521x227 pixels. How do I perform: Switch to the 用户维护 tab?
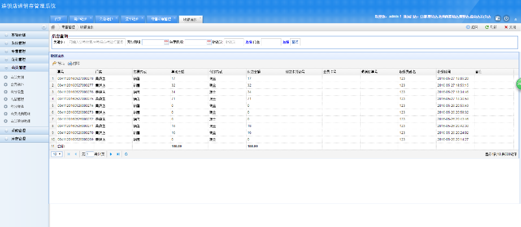point(80,19)
